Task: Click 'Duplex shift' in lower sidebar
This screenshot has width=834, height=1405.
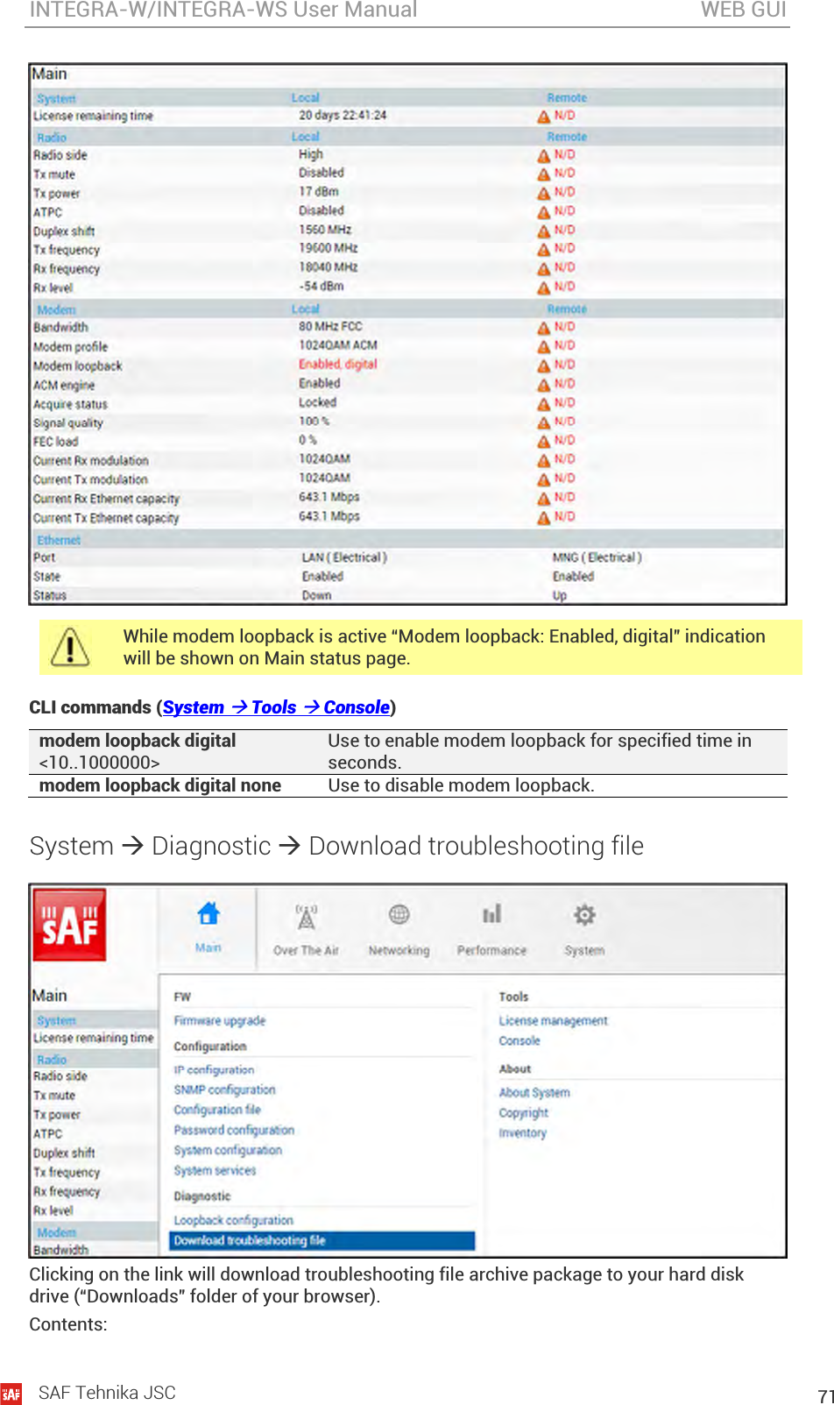Action: pos(64,1153)
